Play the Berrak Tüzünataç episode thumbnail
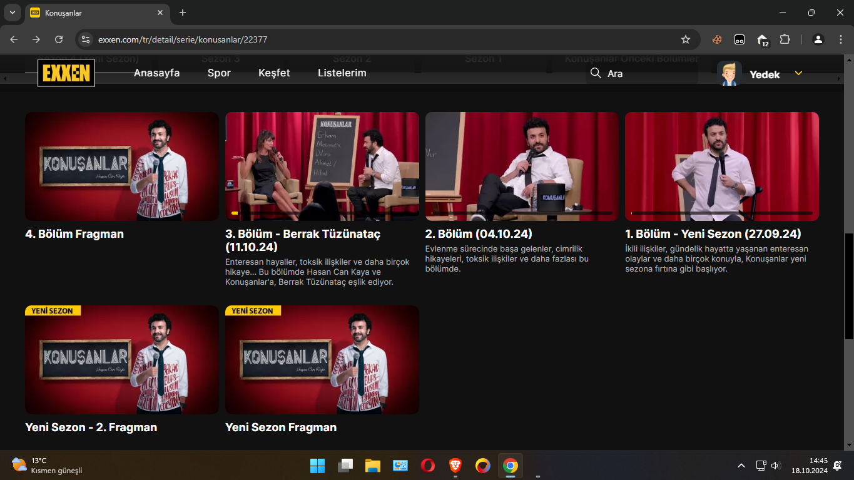Screen dimensions: 854x480 pos(322,166)
